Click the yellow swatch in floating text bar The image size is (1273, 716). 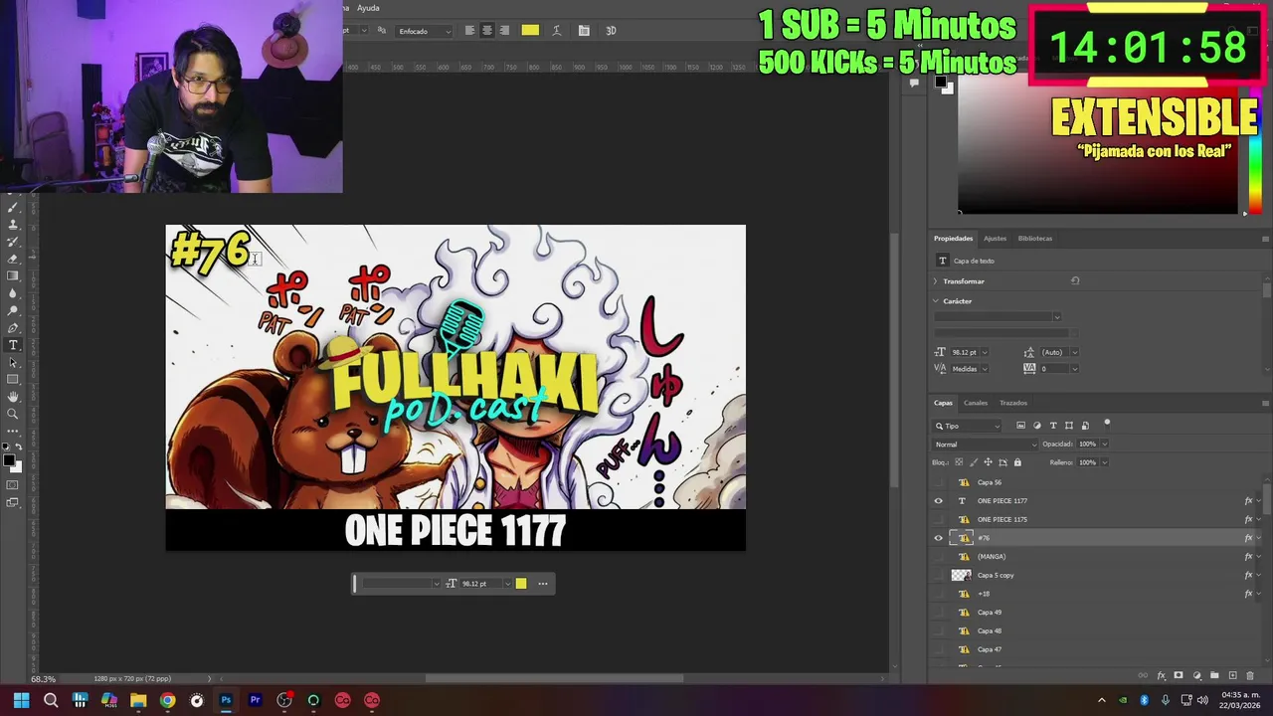(521, 584)
